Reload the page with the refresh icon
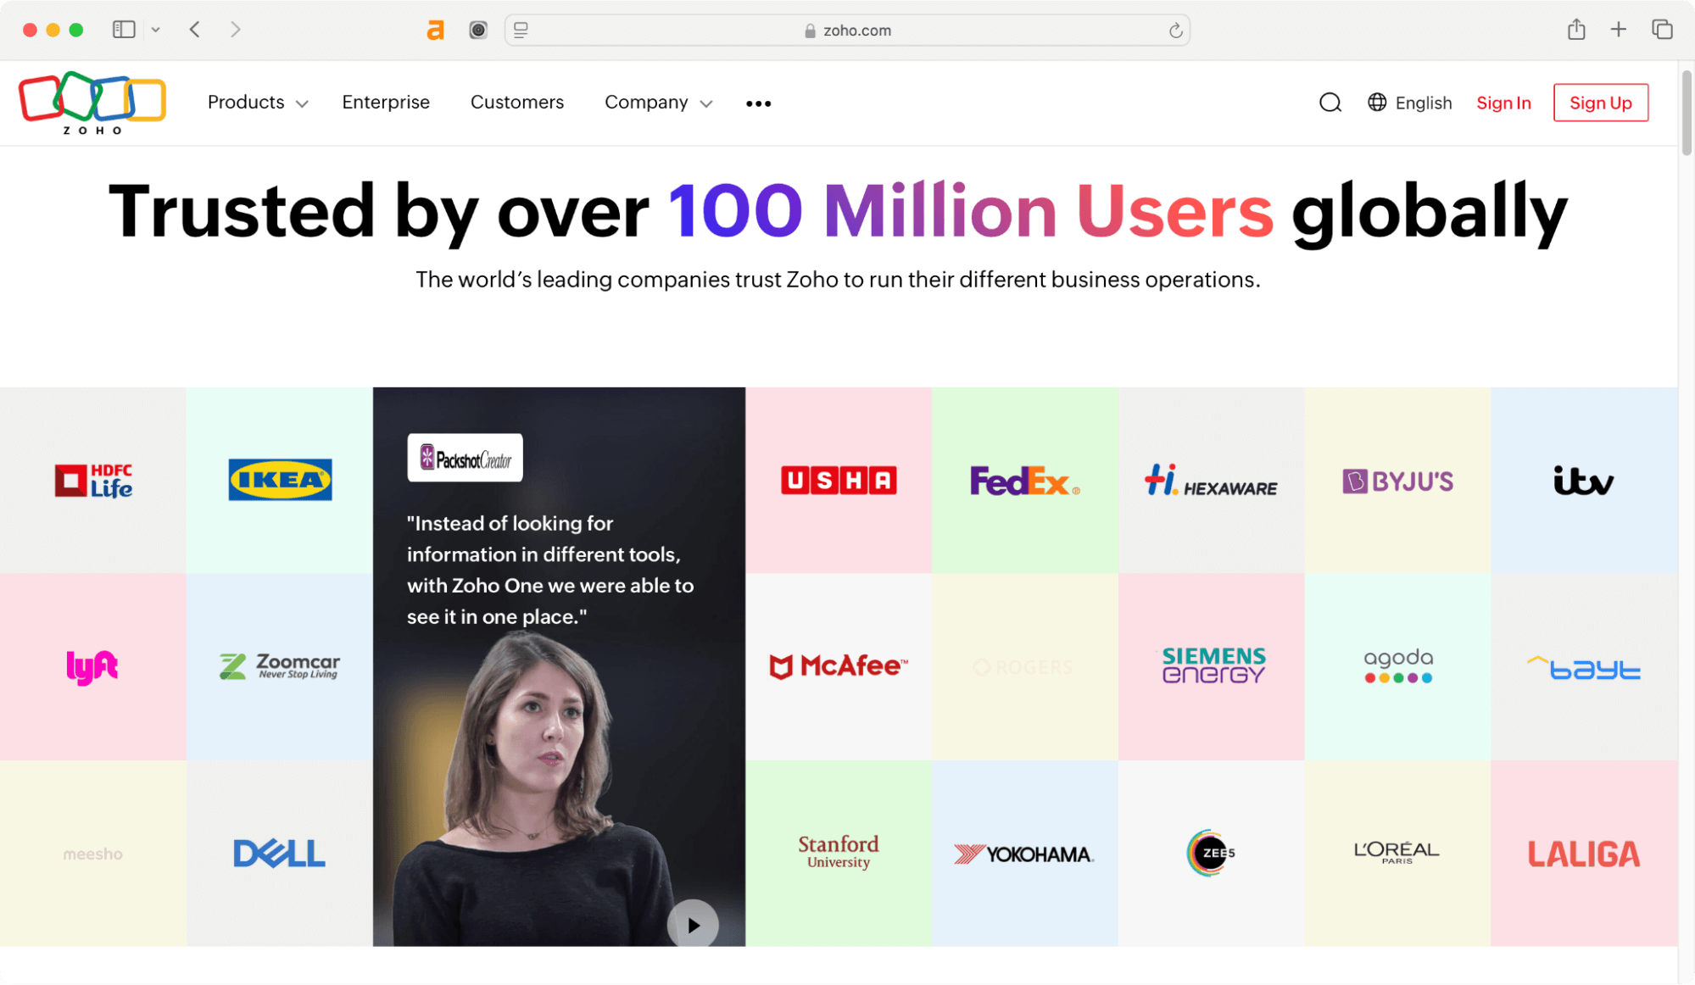Image resolution: width=1695 pixels, height=985 pixels. (x=1175, y=31)
